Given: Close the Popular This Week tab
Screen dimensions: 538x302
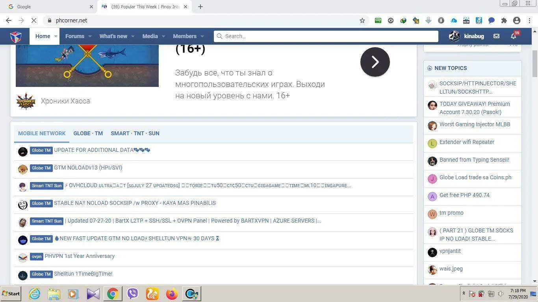Looking at the screenshot, I should 186,7.
